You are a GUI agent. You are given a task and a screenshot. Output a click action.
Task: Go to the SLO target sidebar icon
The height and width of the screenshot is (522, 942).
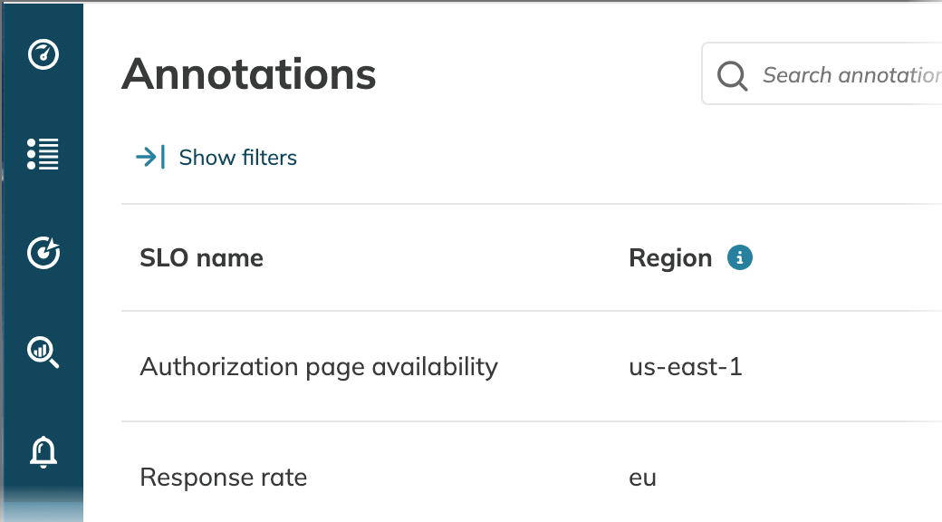pyautogui.click(x=43, y=253)
